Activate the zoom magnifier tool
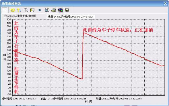169x106 pixels. click(26, 10)
